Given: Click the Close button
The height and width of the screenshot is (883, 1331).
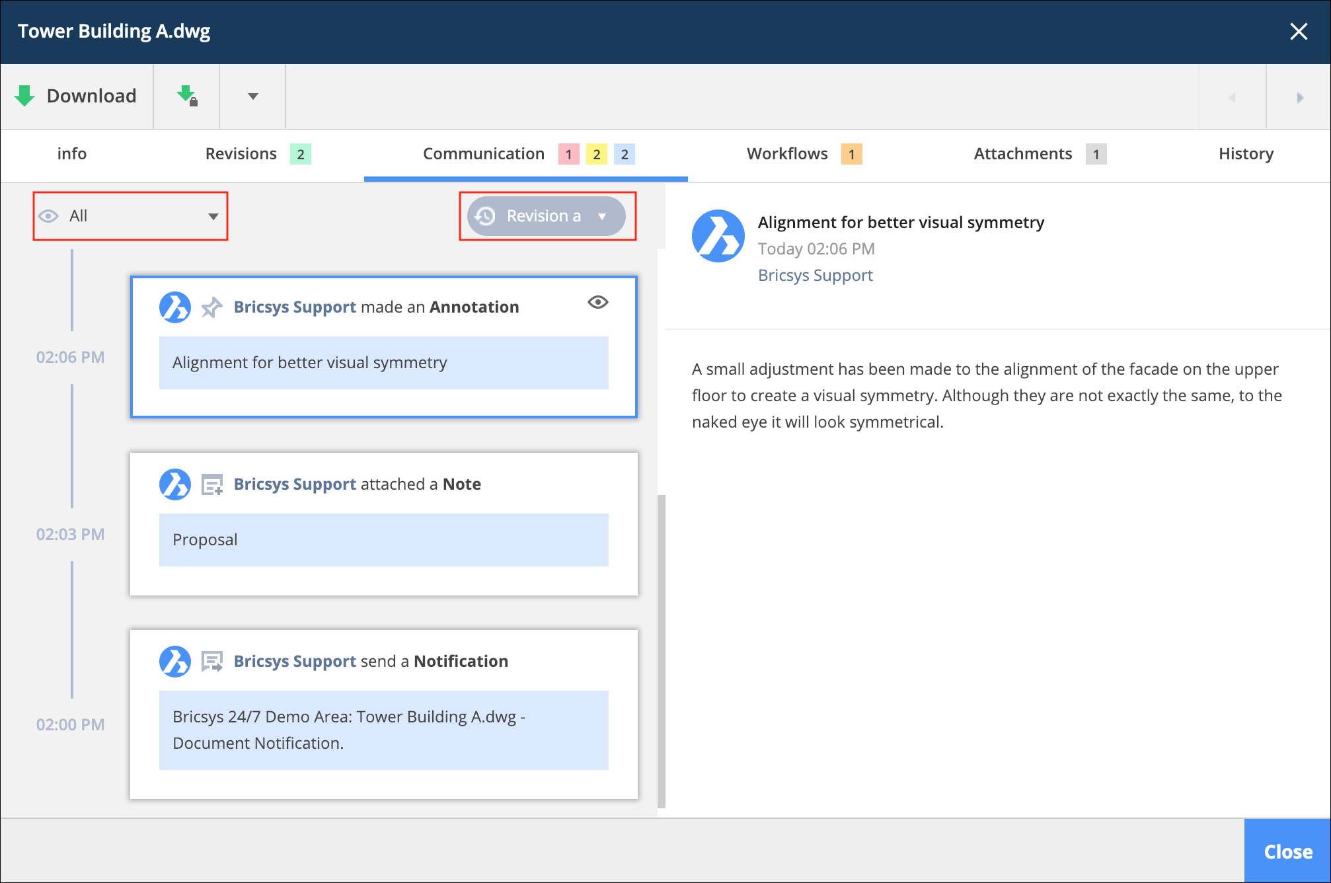Looking at the screenshot, I should coord(1287,851).
